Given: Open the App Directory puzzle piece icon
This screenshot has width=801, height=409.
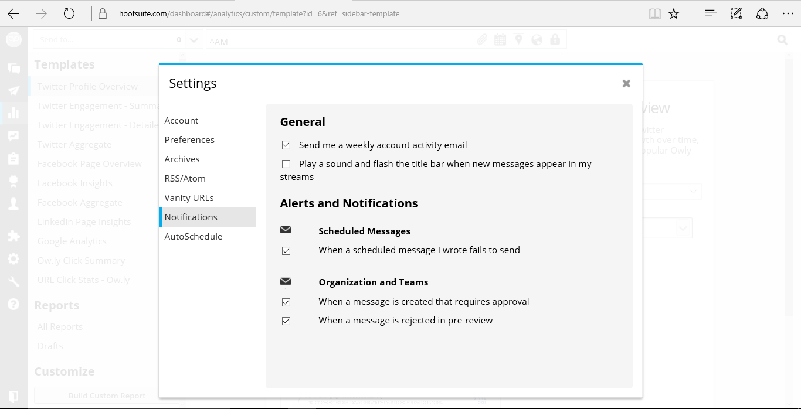Looking at the screenshot, I should [13, 236].
